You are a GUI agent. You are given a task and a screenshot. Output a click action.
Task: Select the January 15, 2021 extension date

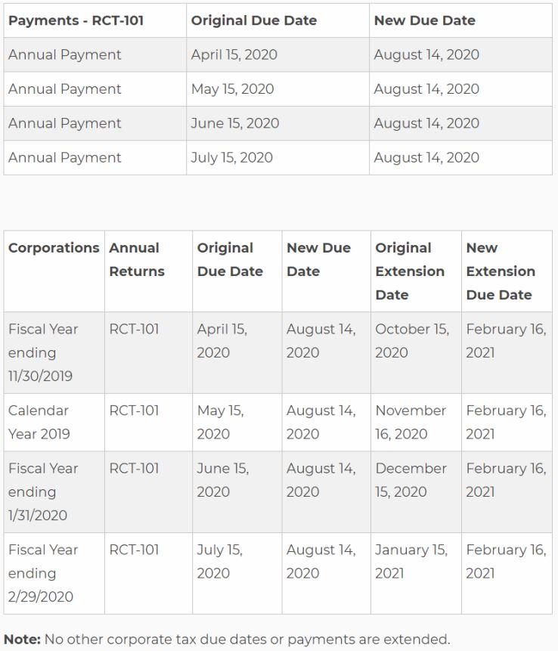pos(411,562)
